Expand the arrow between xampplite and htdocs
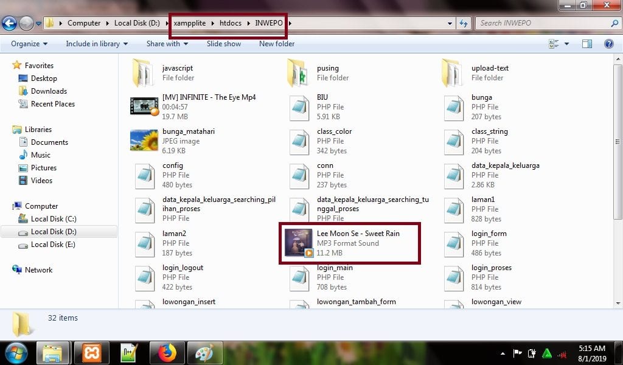This screenshot has width=623, height=365. pos(213,24)
